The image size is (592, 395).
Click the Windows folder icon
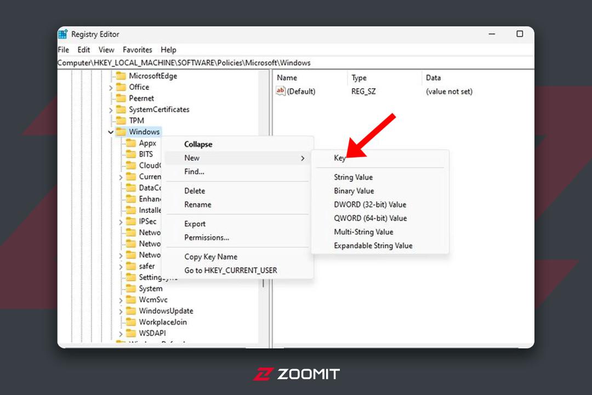121,132
